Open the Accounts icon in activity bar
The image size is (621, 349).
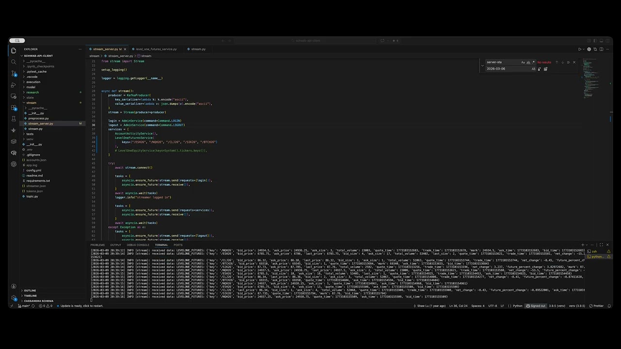tap(14, 286)
